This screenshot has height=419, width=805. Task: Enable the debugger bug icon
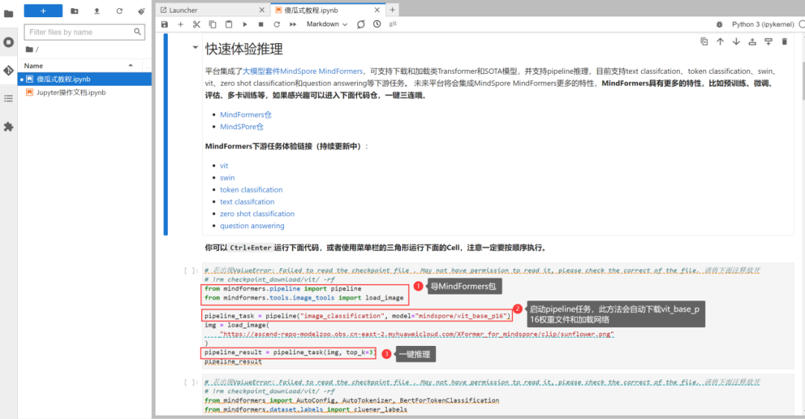click(x=719, y=24)
